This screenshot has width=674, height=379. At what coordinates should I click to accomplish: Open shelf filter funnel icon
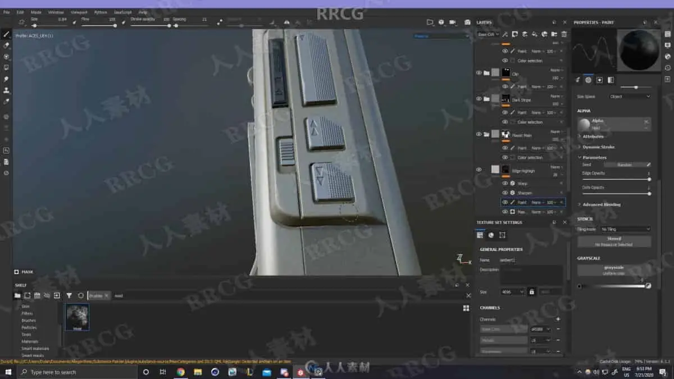click(69, 295)
